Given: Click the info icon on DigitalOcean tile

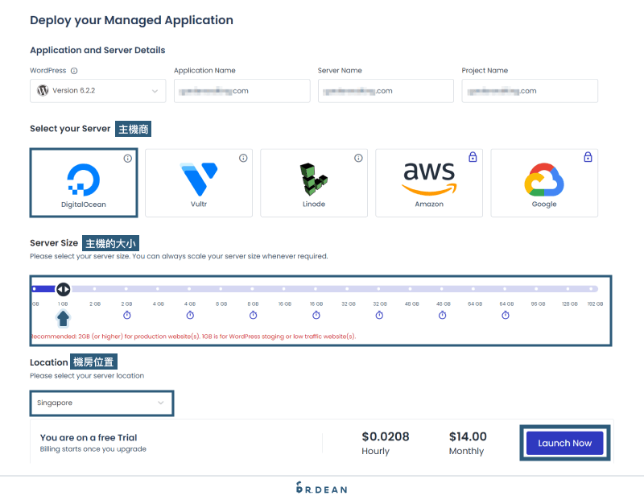Looking at the screenshot, I should pyautogui.click(x=127, y=159).
